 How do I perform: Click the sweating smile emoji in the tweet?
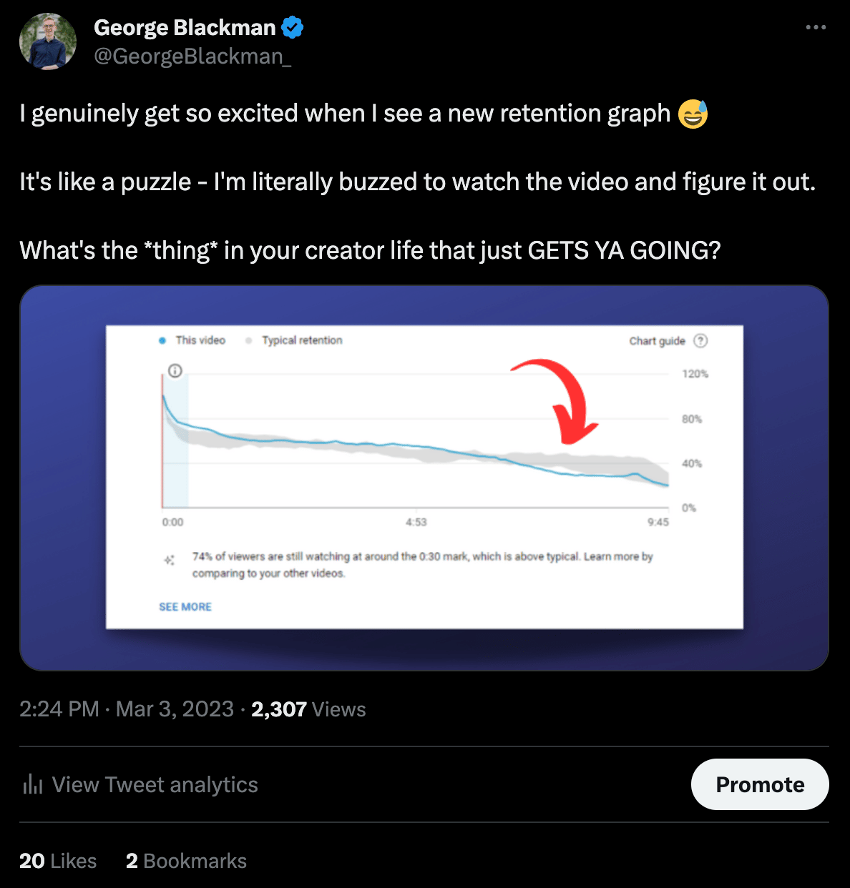693,114
